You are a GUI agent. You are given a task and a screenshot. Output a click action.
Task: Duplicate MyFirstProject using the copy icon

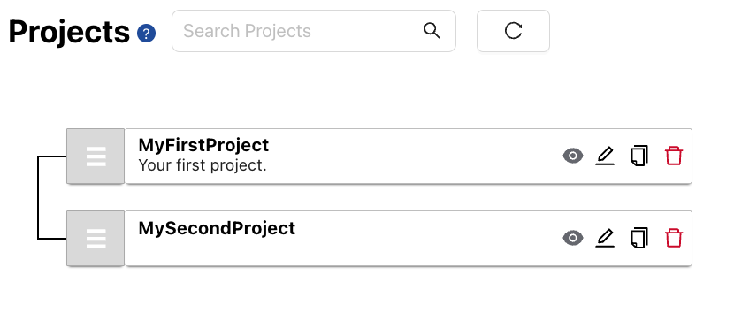pyautogui.click(x=639, y=156)
